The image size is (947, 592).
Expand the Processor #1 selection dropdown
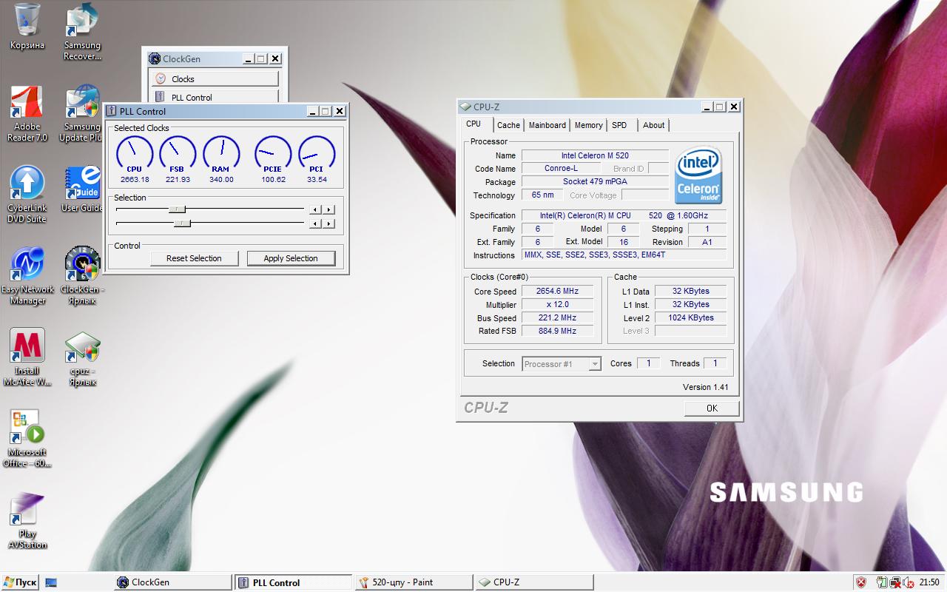coord(595,364)
